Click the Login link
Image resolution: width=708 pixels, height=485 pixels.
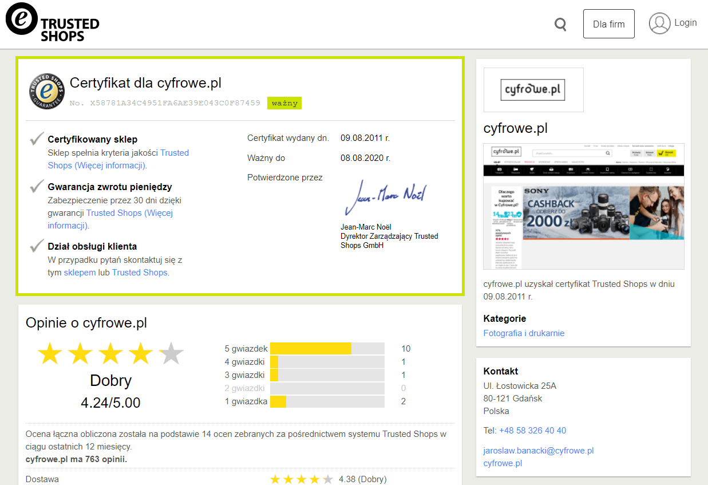[686, 23]
